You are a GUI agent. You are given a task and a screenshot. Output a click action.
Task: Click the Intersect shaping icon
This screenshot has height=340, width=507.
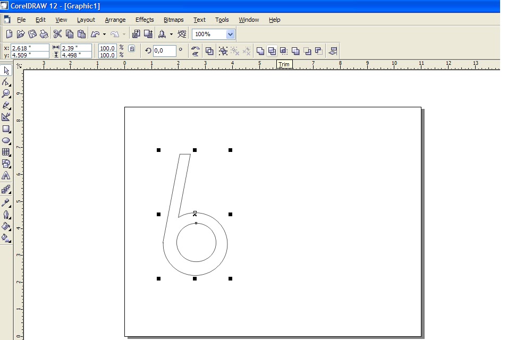[x=284, y=51]
